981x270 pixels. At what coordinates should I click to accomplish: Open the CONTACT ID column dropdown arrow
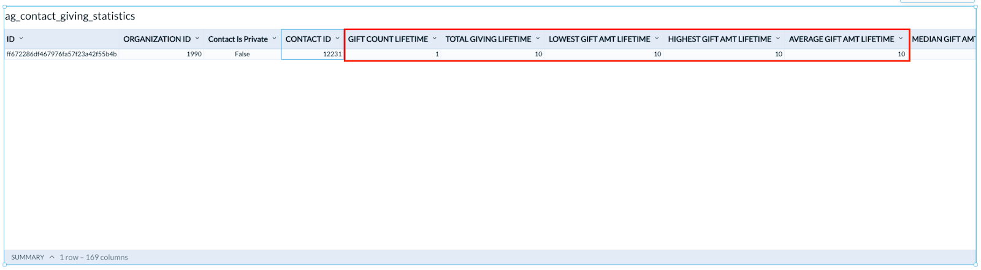click(x=337, y=39)
